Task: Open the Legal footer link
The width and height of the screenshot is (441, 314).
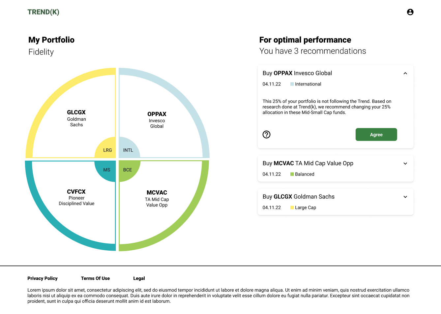Action: coord(139,278)
